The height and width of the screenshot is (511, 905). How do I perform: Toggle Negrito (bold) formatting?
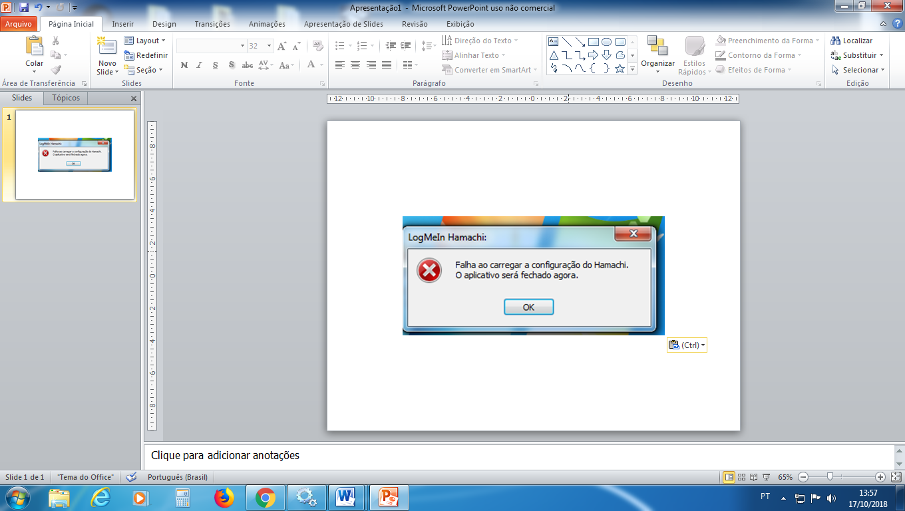tap(184, 65)
